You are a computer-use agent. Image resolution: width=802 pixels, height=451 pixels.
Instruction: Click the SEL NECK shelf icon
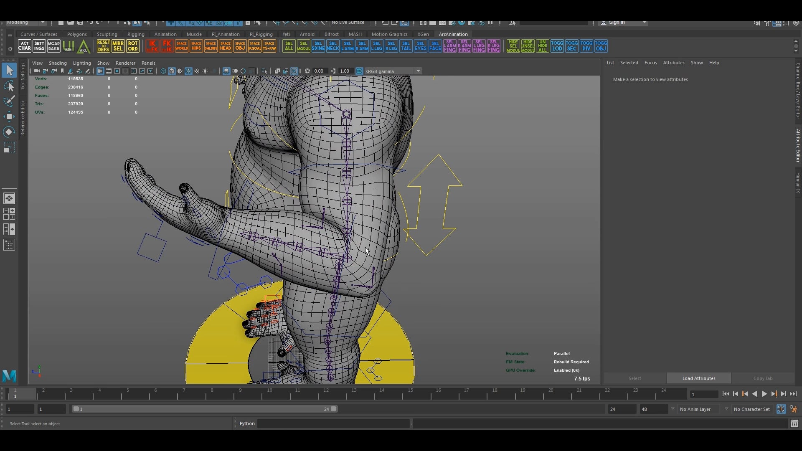pyautogui.click(x=333, y=46)
